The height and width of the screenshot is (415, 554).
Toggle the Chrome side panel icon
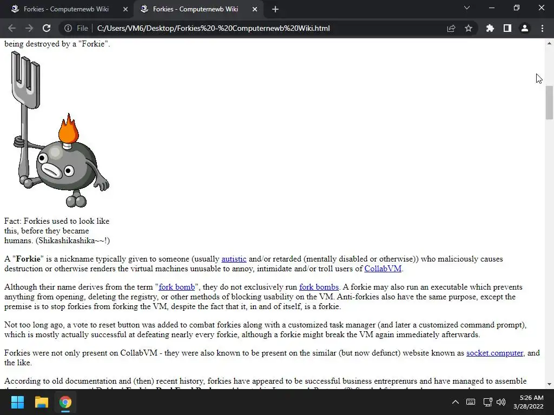click(507, 28)
